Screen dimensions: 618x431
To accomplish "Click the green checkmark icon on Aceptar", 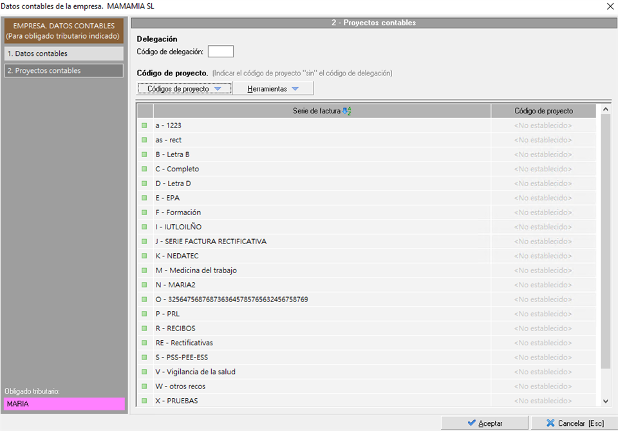I will 471,423.
